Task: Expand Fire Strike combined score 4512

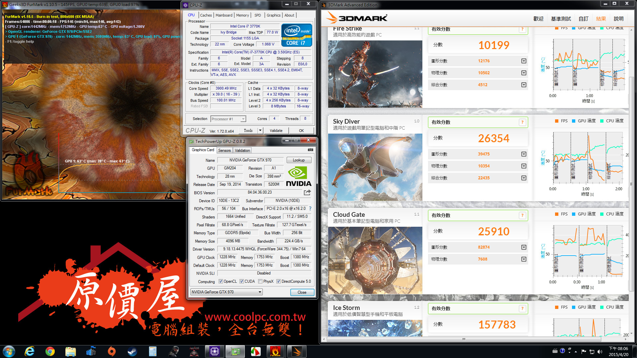Action: [x=524, y=85]
